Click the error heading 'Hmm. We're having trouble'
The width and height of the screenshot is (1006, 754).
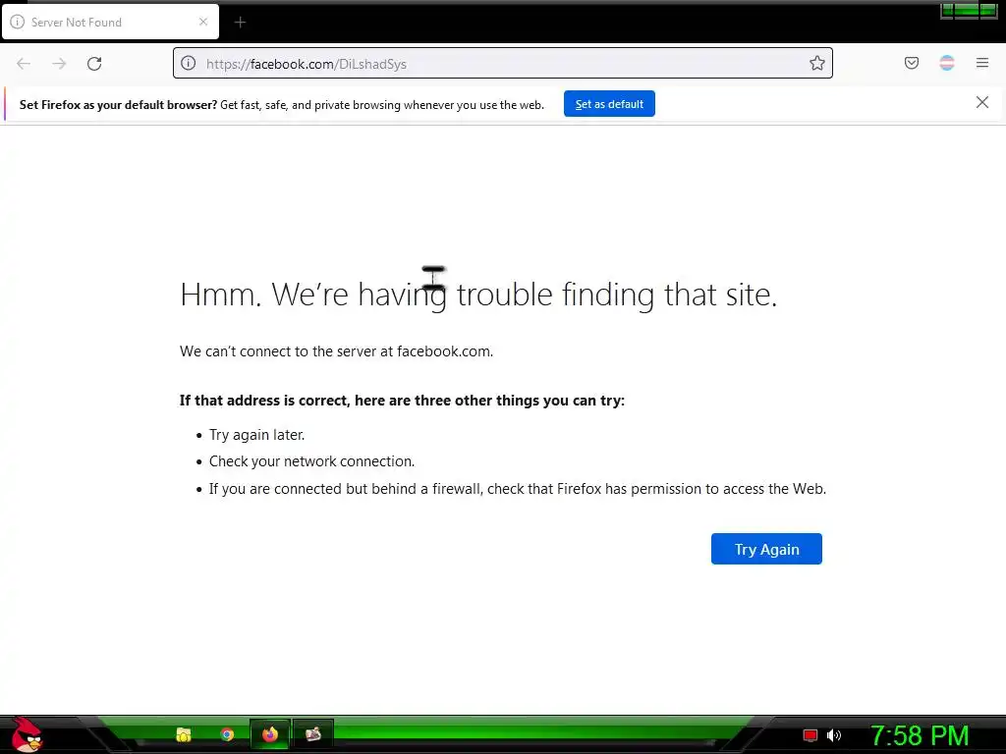click(x=478, y=295)
